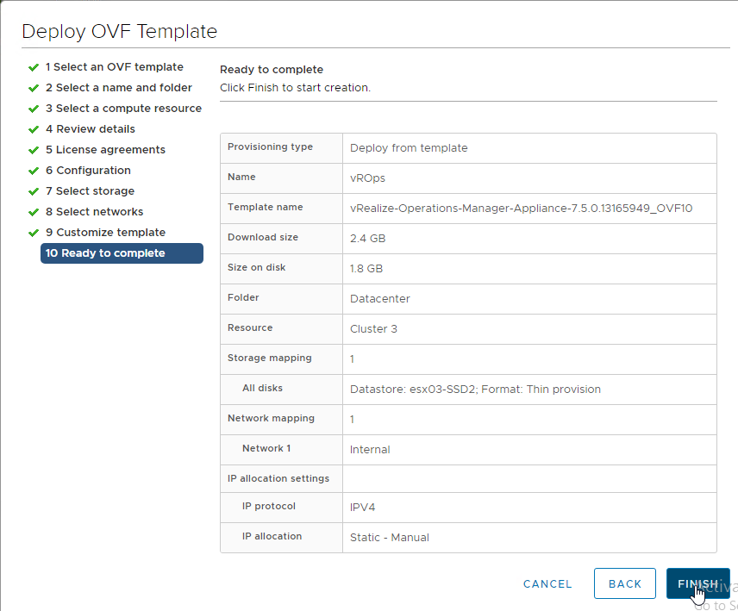
Task: Click the 'Deploy from template' value
Action: tap(409, 148)
